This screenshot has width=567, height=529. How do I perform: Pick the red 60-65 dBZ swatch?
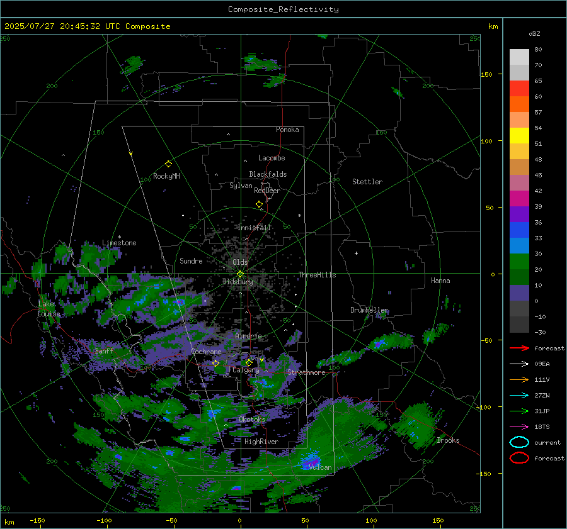click(519, 89)
